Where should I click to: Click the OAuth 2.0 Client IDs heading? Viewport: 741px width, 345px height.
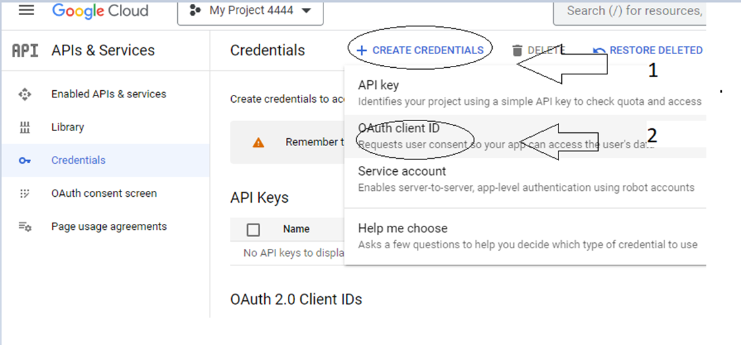point(296,299)
